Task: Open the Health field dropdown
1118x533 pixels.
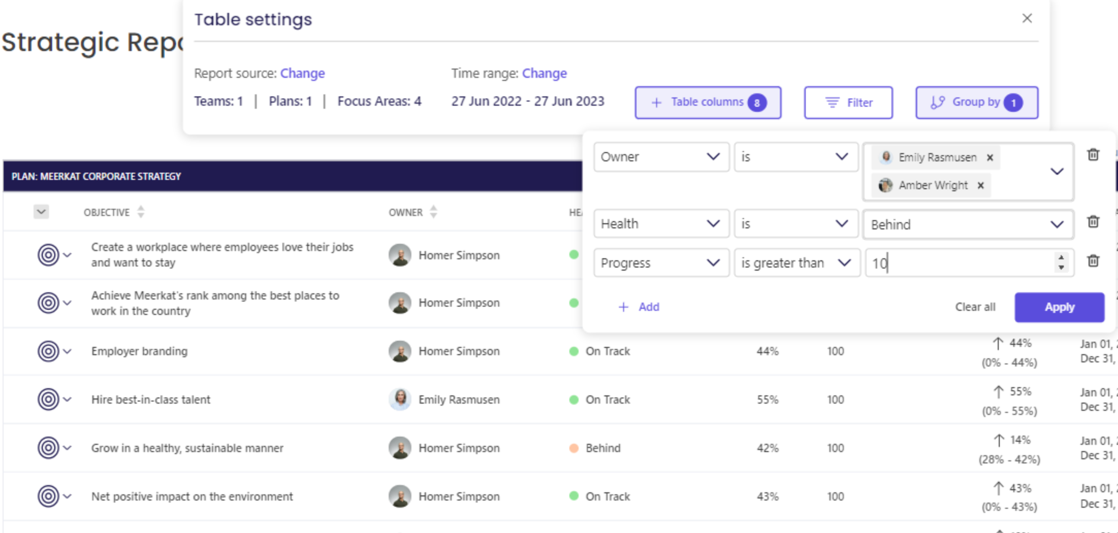Action: point(661,224)
